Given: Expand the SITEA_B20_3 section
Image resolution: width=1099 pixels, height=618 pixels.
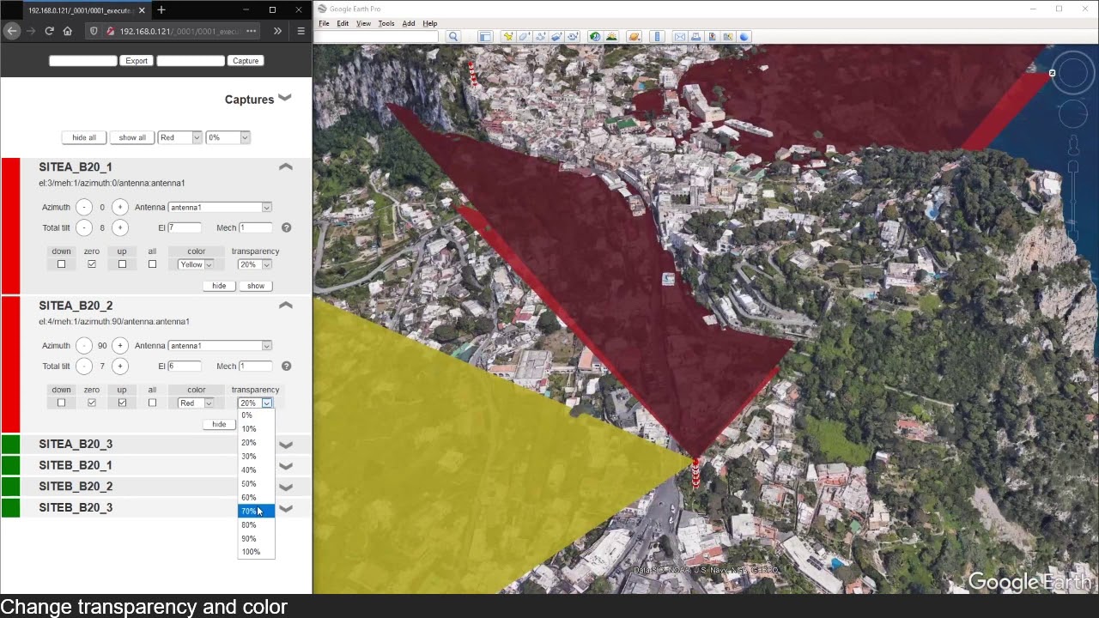Looking at the screenshot, I should click(x=286, y=445).
